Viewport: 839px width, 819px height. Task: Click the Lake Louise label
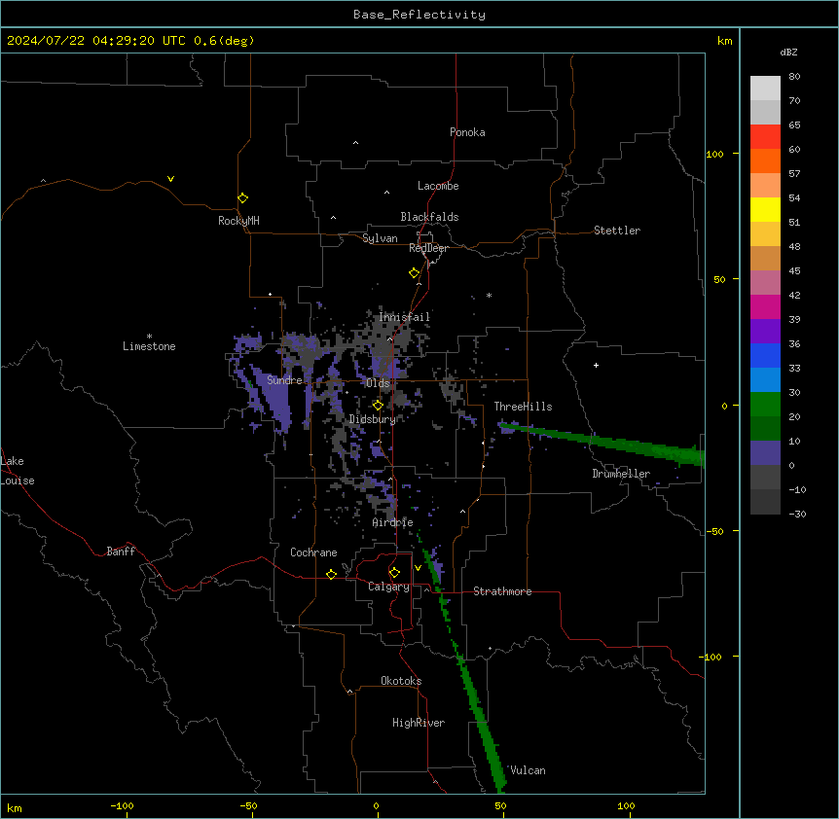coord(18,471)
